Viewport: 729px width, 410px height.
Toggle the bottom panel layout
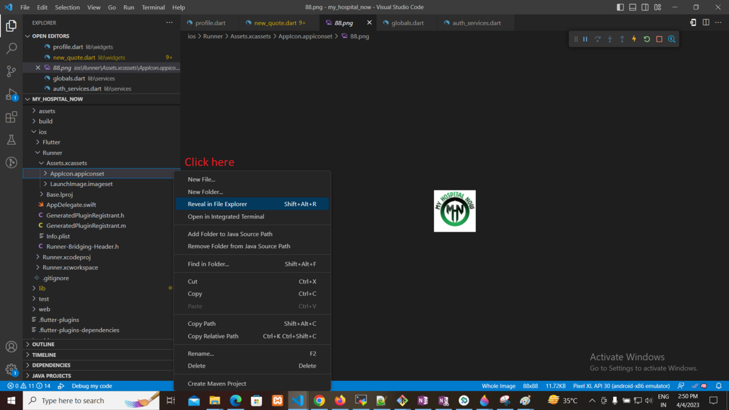pyautogui.click(x=633, y=8)
